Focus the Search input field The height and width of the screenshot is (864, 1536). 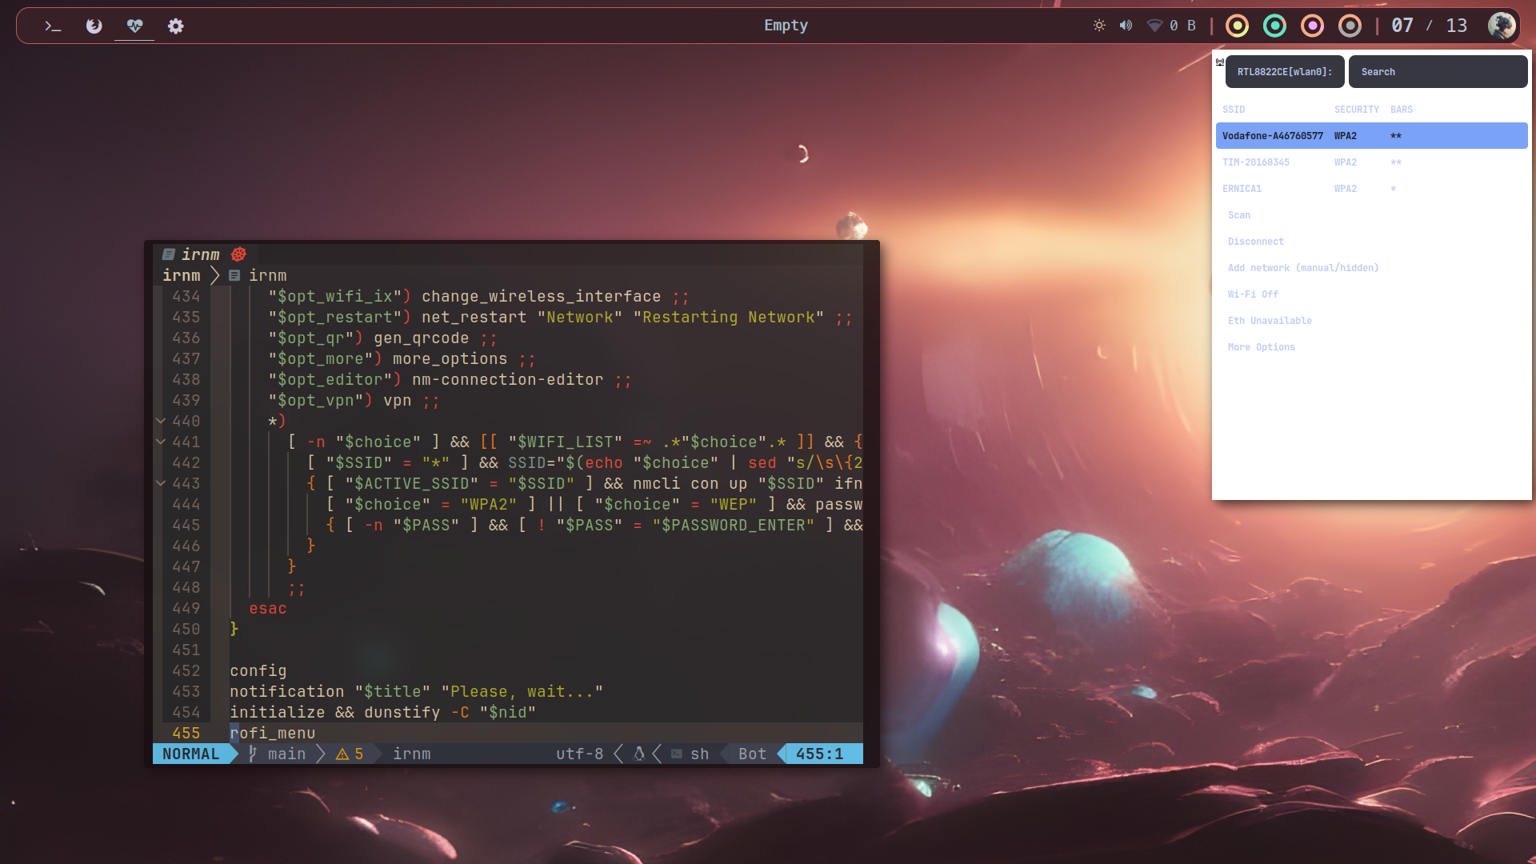point(1438,72)
